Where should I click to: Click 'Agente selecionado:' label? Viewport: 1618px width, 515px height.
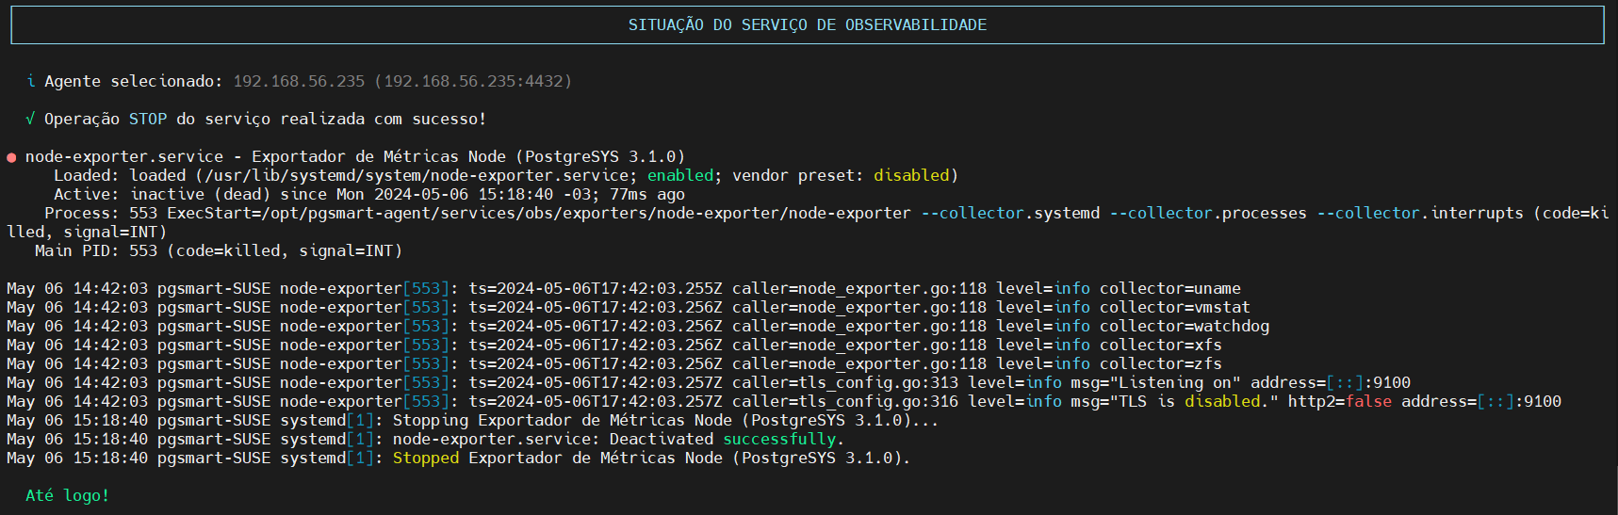point(134,82)
